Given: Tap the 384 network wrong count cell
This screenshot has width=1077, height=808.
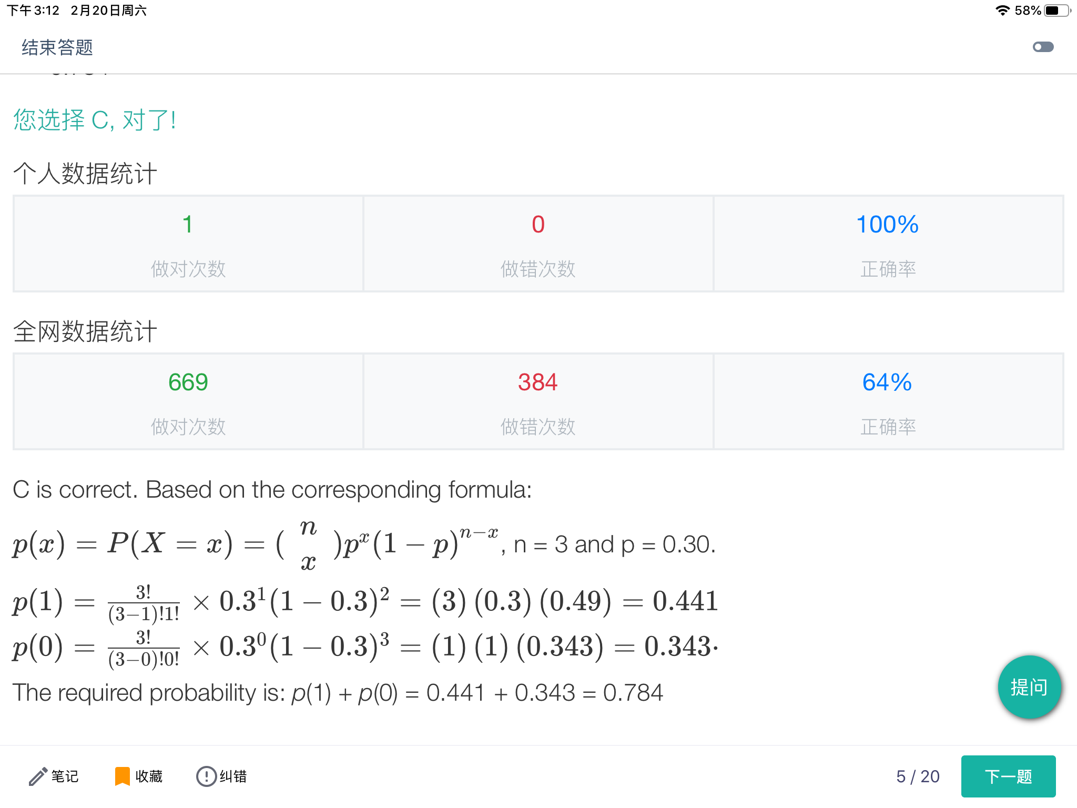Looking at the screenshot, I should [x=538, y=401].
